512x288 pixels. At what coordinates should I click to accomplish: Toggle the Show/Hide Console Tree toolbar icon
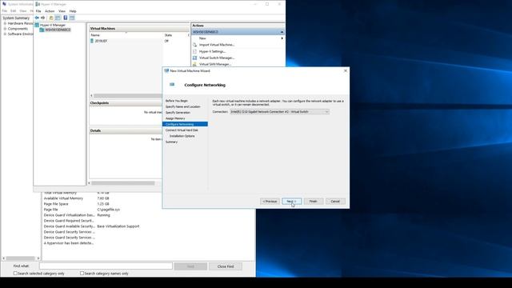[x=58, y=18]
